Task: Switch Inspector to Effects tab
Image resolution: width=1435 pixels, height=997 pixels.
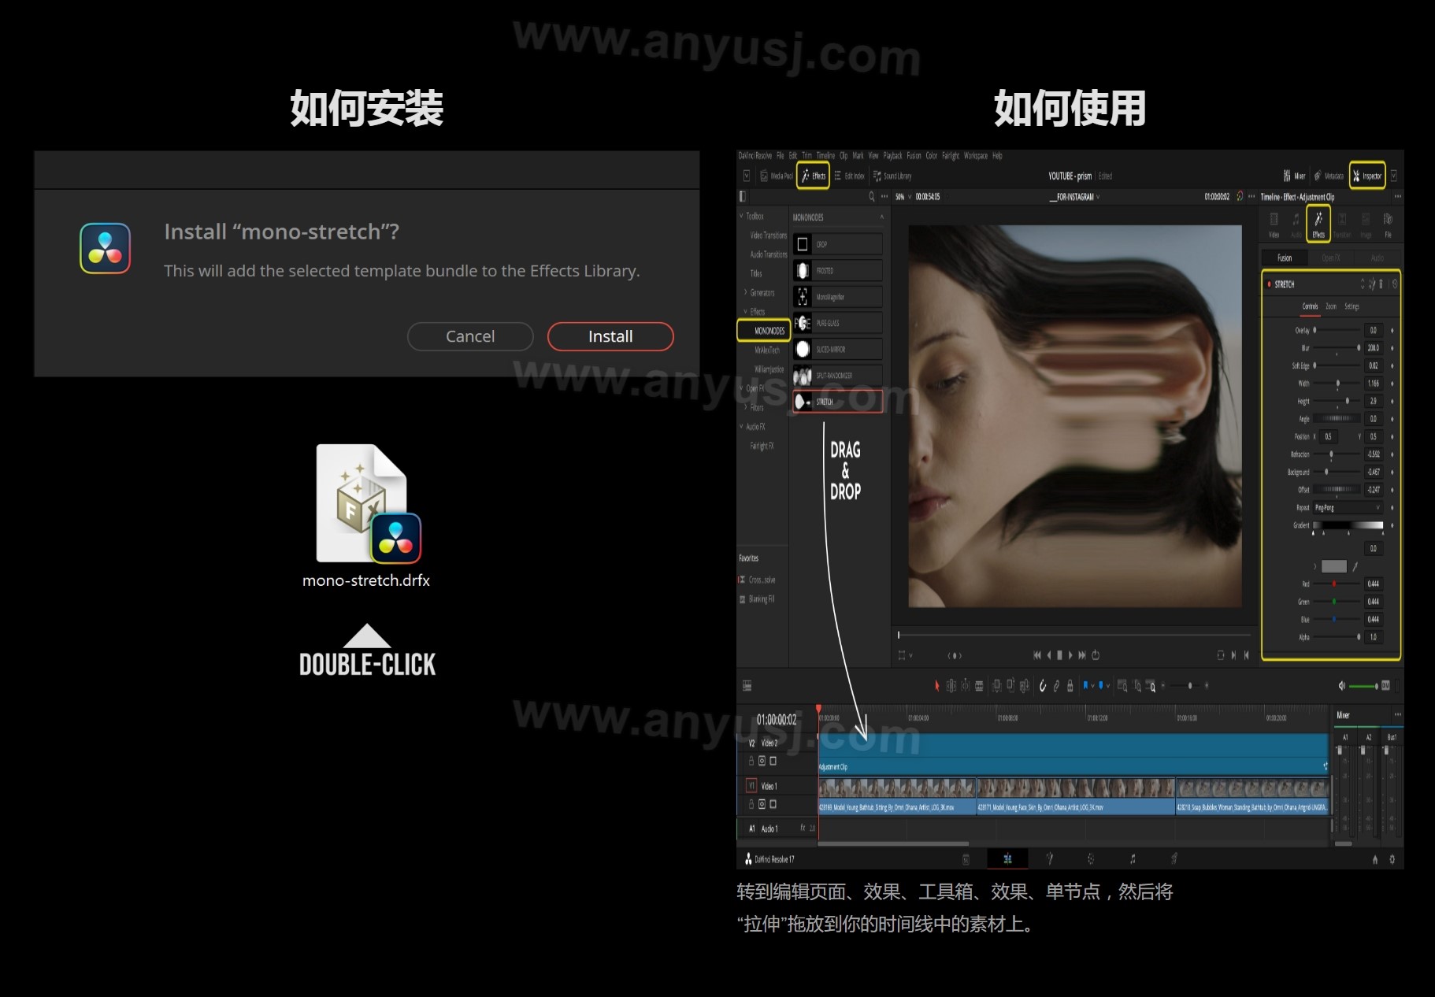Action: pos(1318,224)
